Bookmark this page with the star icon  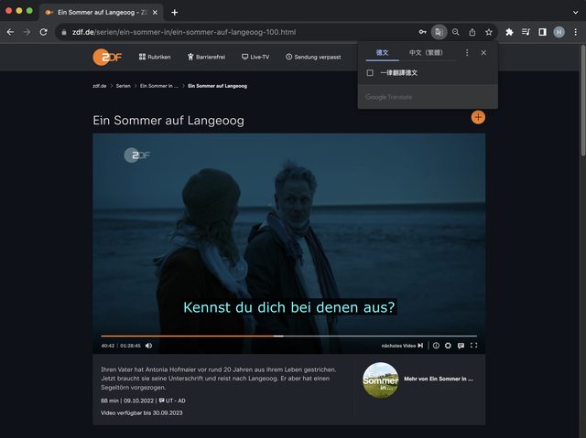click(489, 32)
